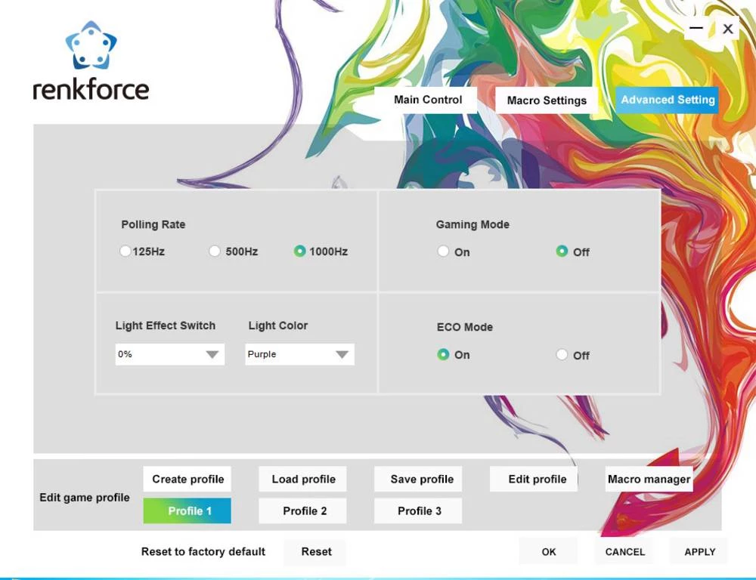Image resolution: width=756 pixels, height=580 pixels.
Task: Select the Advanced Setting tab
Action: pos(667,100)
